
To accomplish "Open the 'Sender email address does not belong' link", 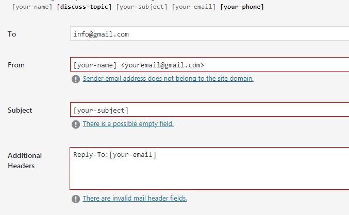I will tap(168, 78).
